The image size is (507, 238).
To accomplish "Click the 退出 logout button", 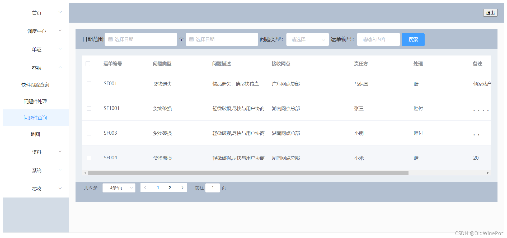I will [490, 13].
